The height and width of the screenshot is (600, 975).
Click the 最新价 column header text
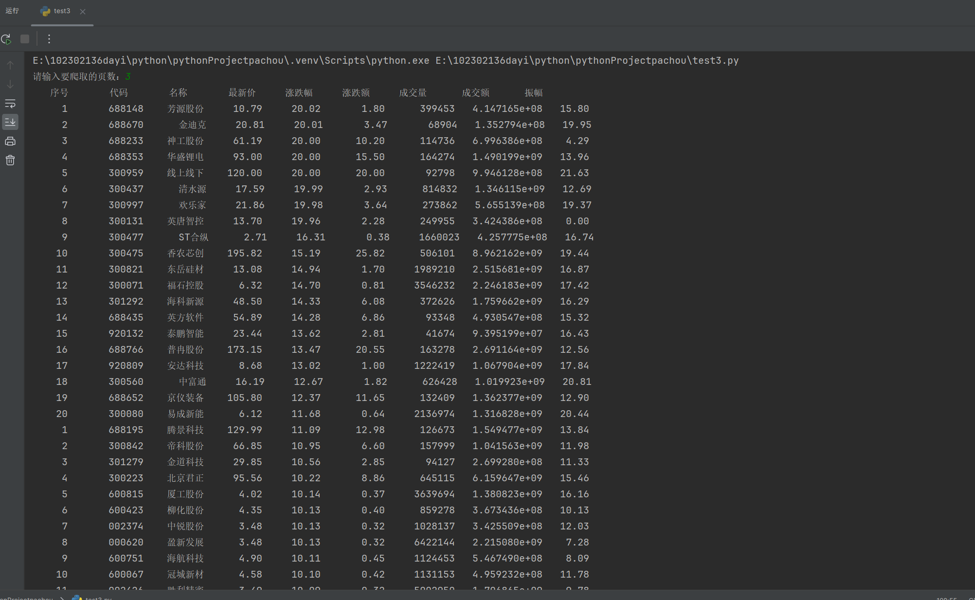242,92
